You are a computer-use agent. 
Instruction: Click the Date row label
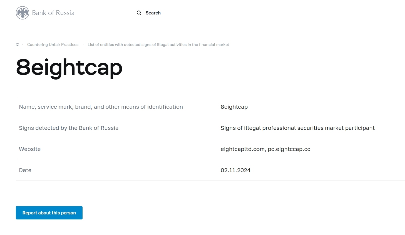tap(25, 170)
